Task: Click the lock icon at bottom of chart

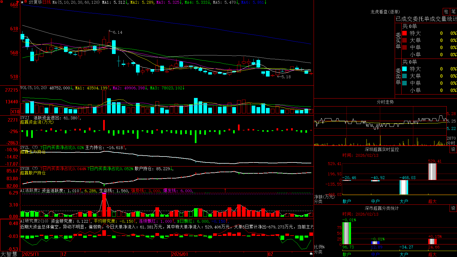Action: [x=311, y=254]
